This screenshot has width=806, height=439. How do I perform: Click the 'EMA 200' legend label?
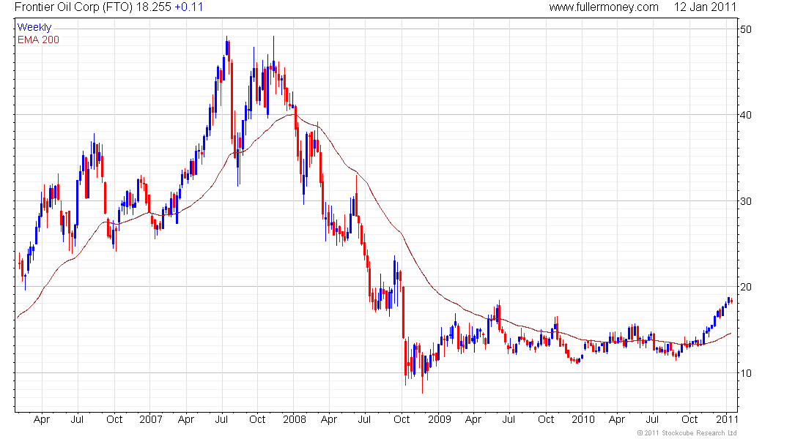[39, 40]
